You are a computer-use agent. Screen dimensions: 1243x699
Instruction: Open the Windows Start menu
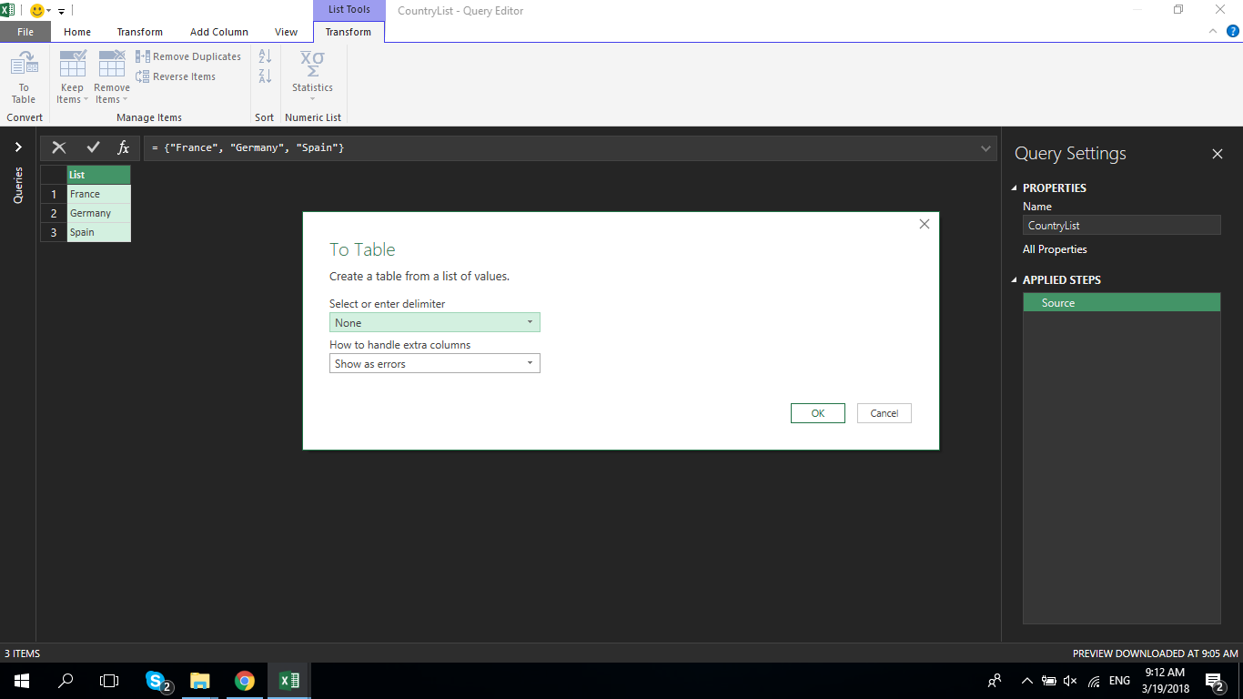pyautogui.click(x=22, y=681)
